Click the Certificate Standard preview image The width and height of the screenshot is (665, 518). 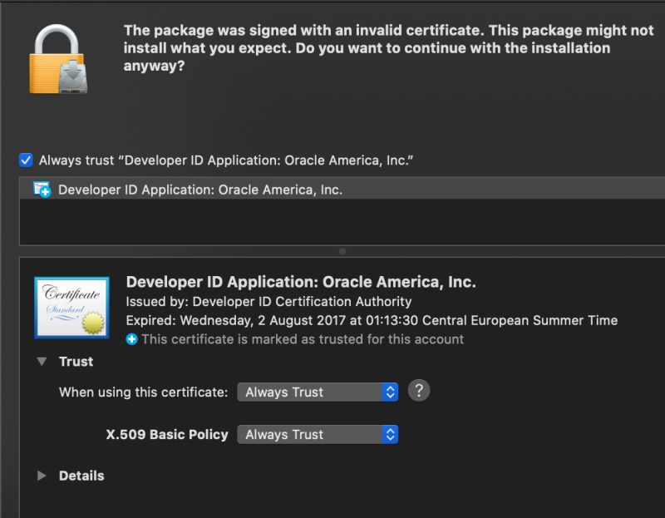pyautogui.click(x=71, y=308)
